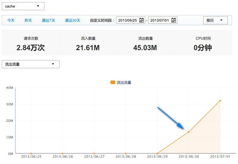Click the 2013/06/25 x-axis label
This screenshot has height=164, width=238.
pyautogui.click(x=31, y=156)
